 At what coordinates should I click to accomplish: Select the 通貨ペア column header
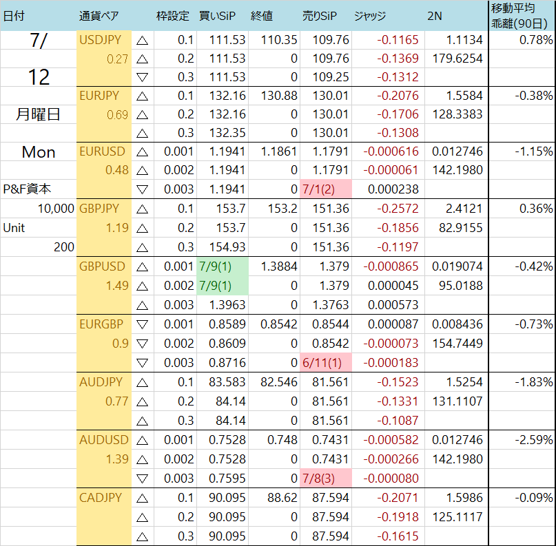tap(99, 16)
